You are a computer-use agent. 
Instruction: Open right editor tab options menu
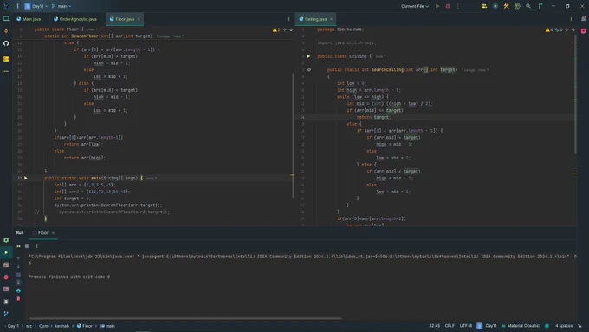(571, 19)
